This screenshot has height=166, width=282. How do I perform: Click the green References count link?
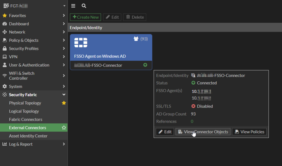[192, 121]
